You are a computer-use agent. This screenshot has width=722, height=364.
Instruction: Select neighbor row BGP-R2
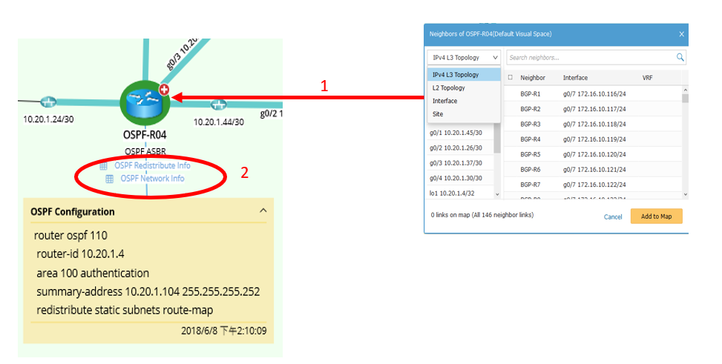click(x=593, y=109)
